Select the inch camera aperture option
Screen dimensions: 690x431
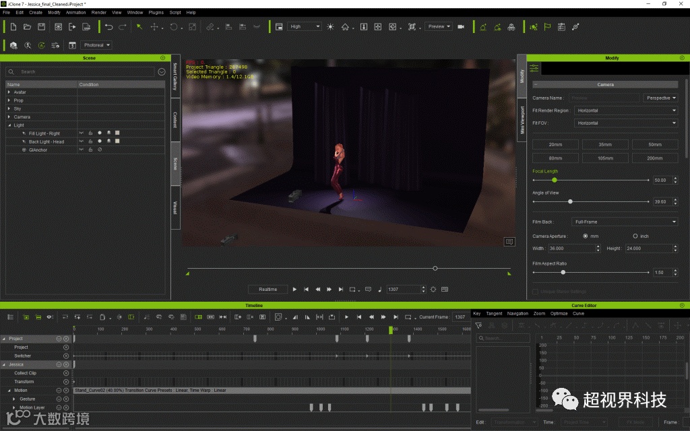point(635,236)
